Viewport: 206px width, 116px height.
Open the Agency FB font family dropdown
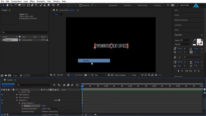pos(183,40)
